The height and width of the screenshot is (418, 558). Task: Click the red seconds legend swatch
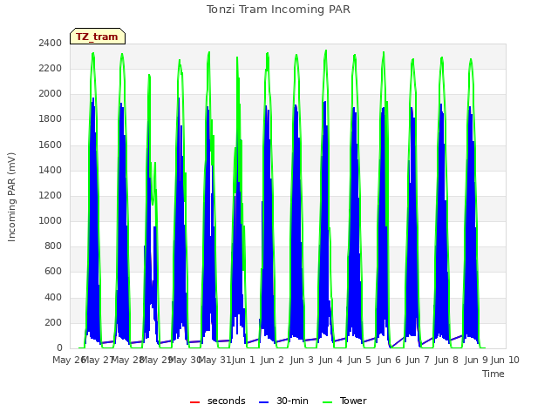pos(195,402)
